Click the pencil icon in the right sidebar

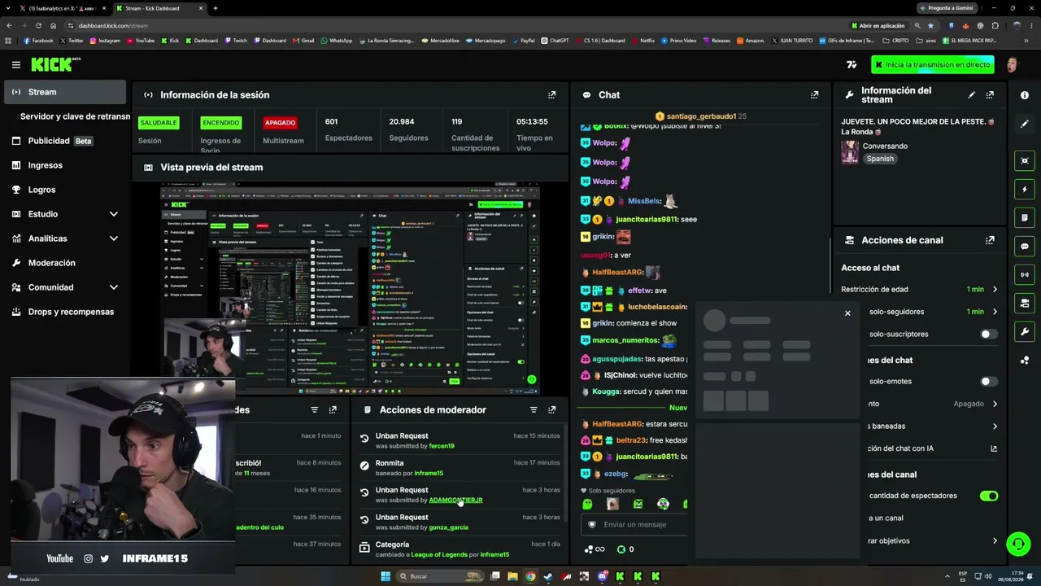point(1024,124)
